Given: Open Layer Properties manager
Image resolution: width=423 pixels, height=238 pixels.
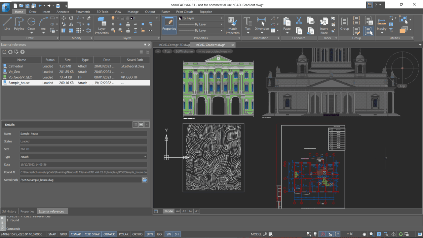Looking at the screenshot, I should coord(102,25).
